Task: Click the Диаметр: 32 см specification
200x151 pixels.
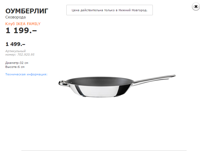Action: (17, 63)
